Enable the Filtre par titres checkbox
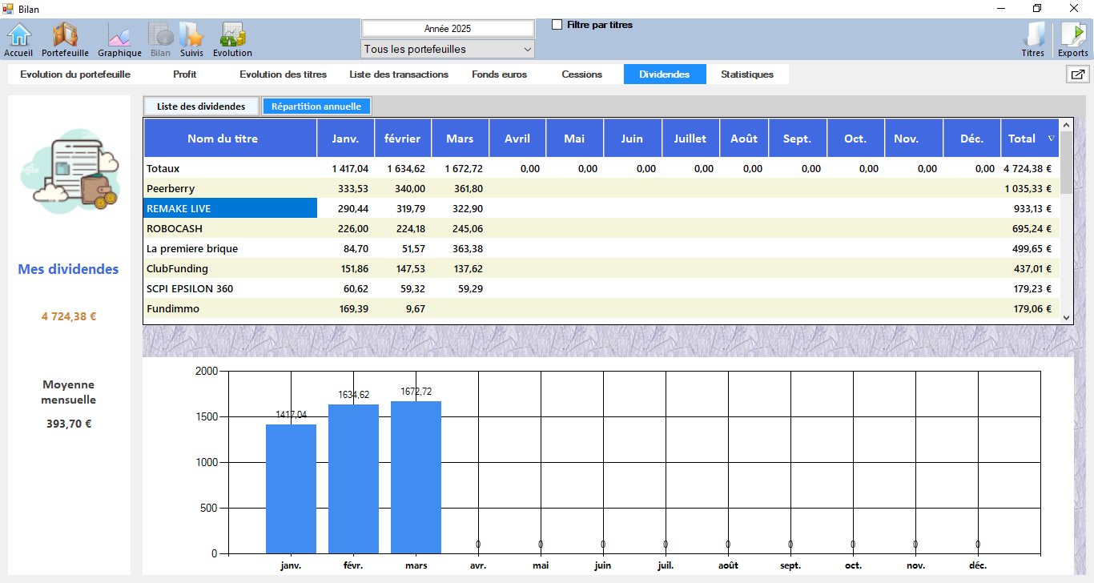The image size is (1094, 583). coord(557,25)
